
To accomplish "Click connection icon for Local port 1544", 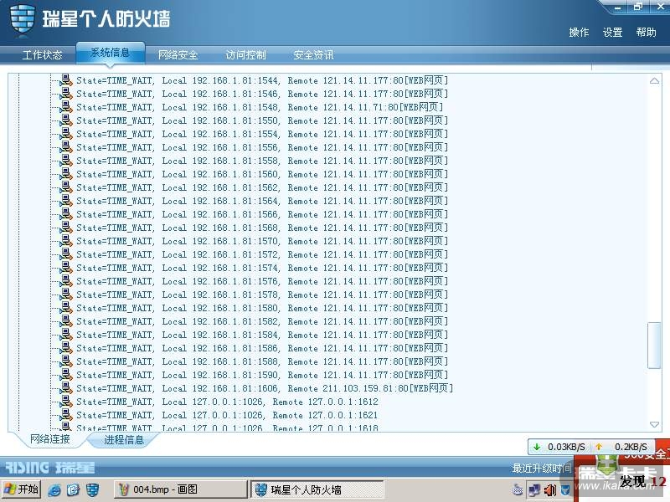I will [x=66, y=79].
